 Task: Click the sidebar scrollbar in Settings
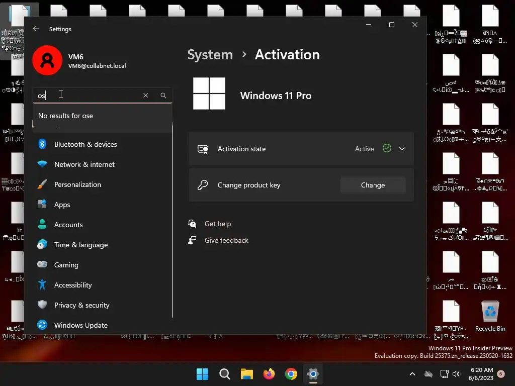click(x=173, y=220)
